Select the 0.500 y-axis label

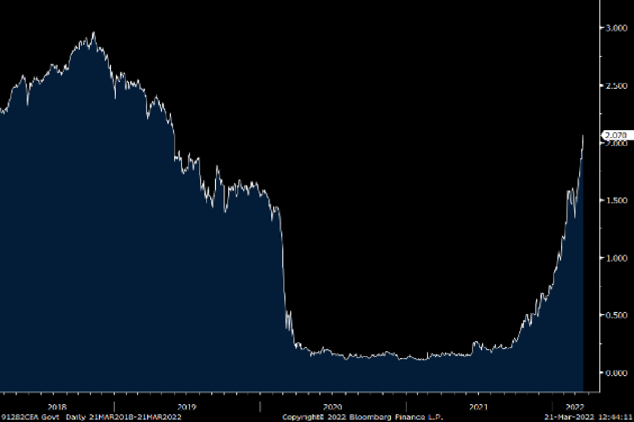(x=616, y=315)
